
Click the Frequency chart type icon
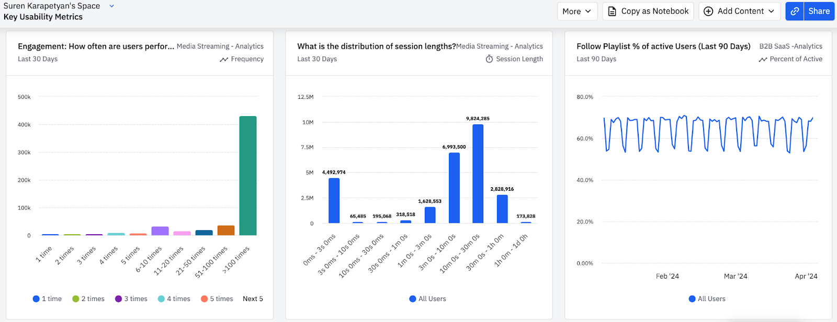(x=224, y=60)
